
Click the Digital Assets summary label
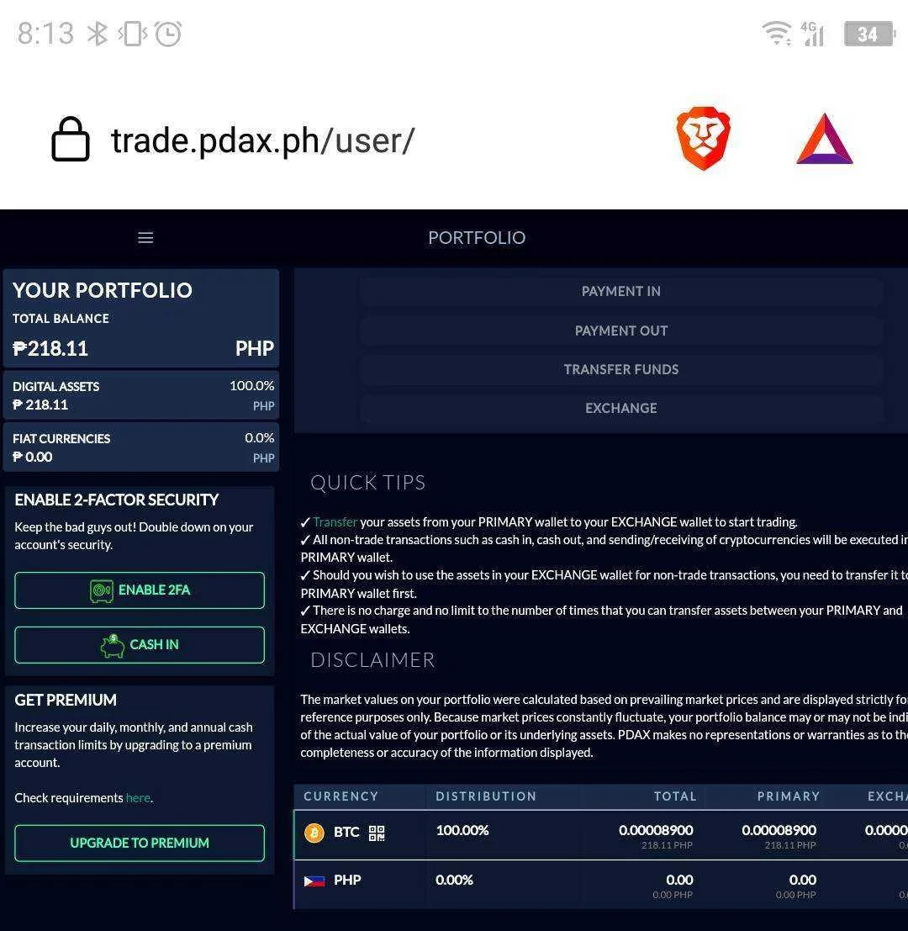tap(55, 387)
